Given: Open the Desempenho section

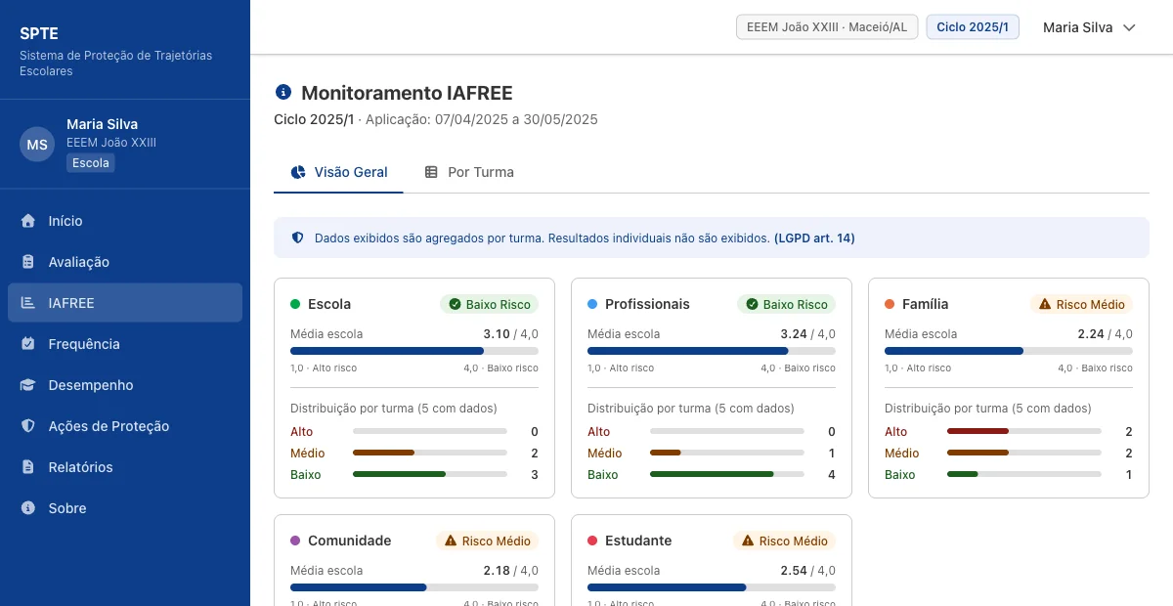Looking at the screenshot, I should pos(125,385).
